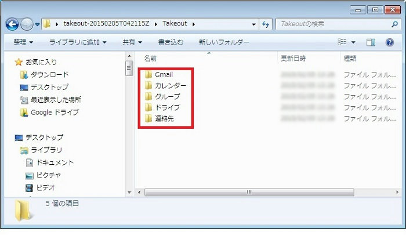Viewport: 406px width, 235px height.
Task: Click the change view icon
Action: [x=342, y=42]
